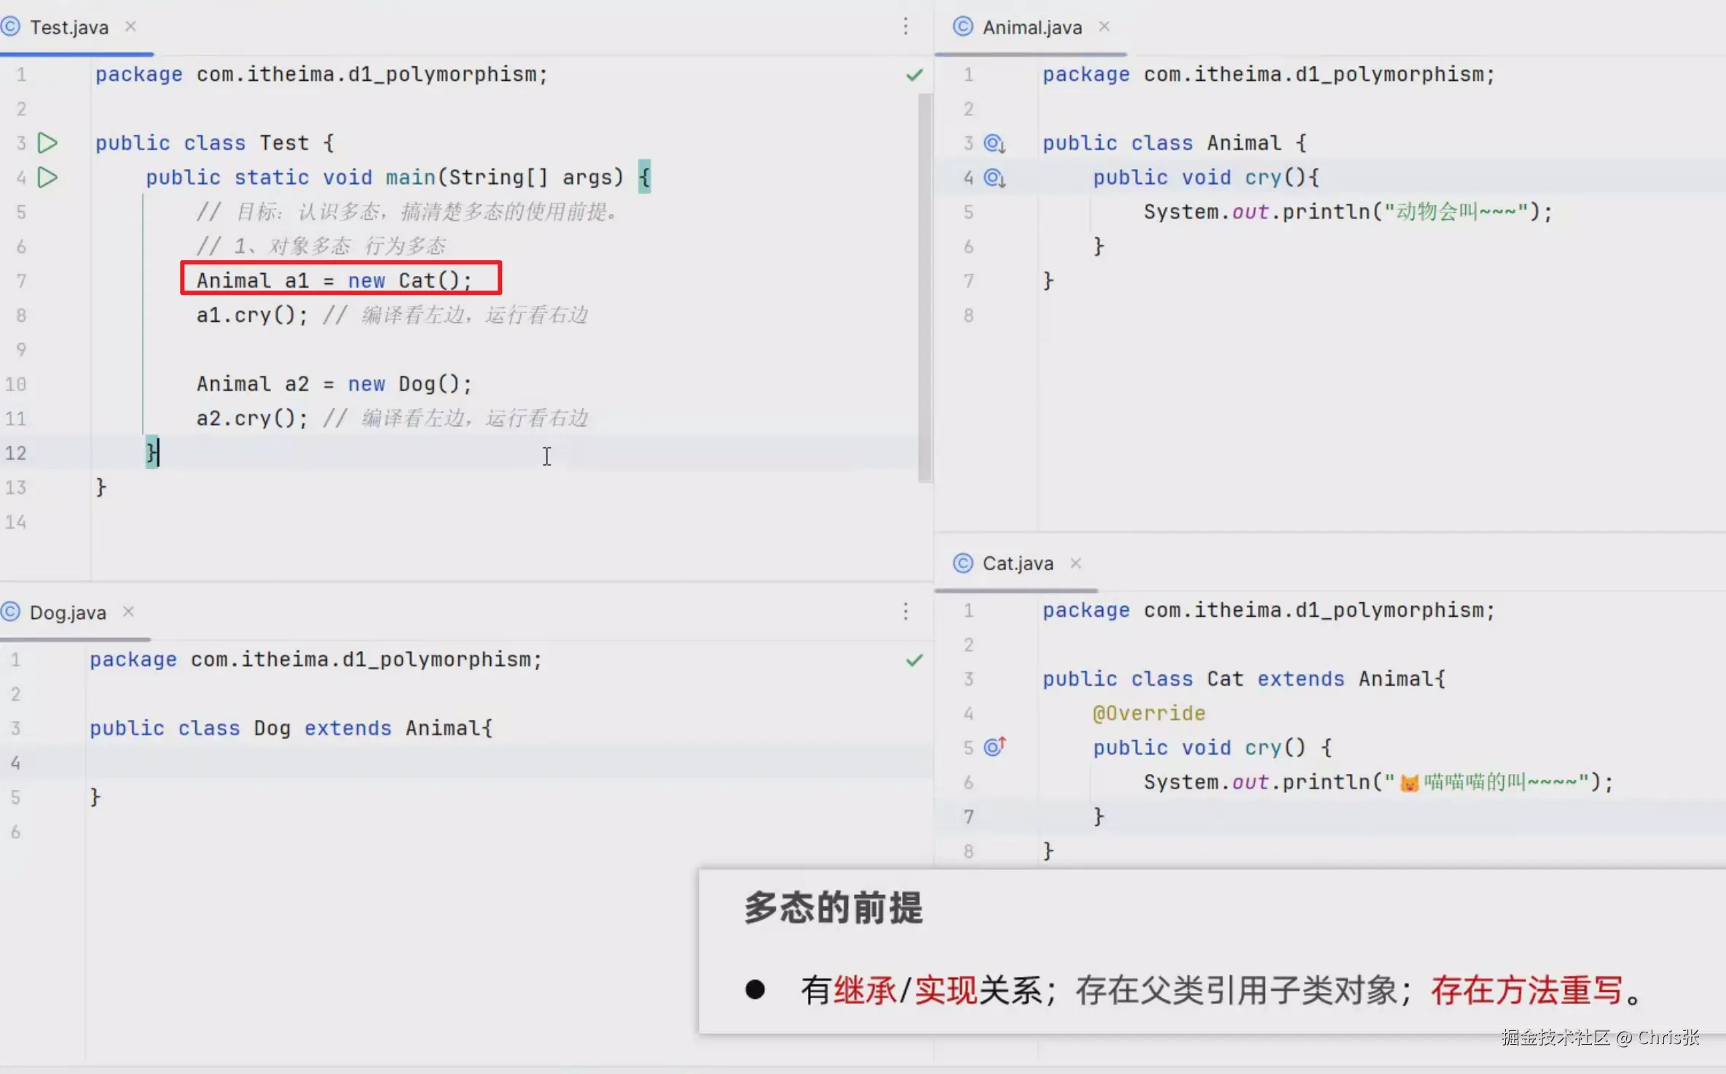This screenshot has height=1074, width=1726.
Task: Run Test class from gutter arrow
Action: [47, 143]
